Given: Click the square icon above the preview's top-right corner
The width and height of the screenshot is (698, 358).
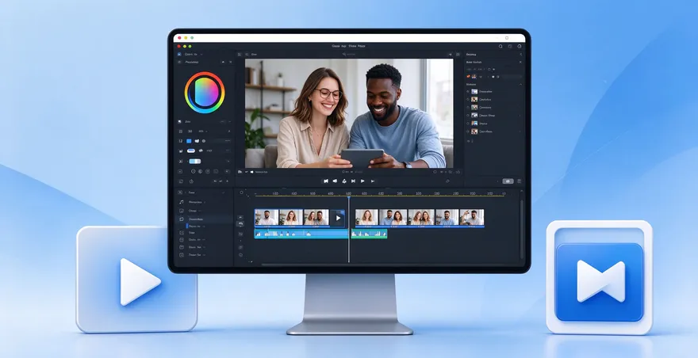Looking at the screenshot, I should click(x=458, y=55).
